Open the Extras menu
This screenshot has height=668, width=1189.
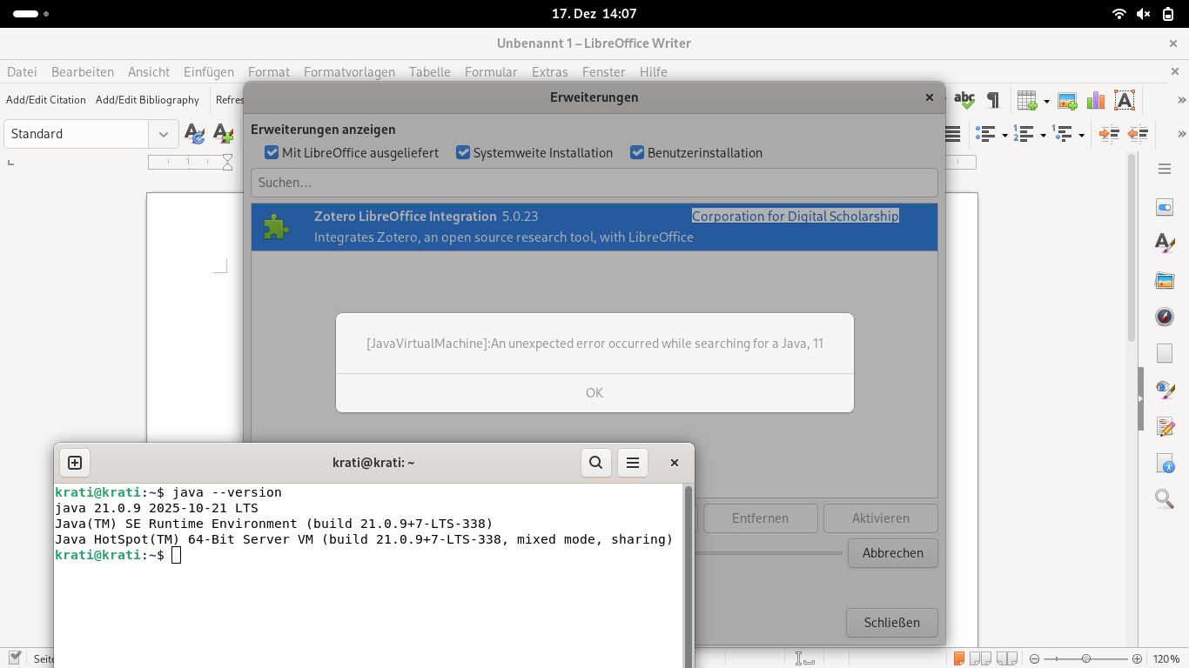(x=549, y=72)
